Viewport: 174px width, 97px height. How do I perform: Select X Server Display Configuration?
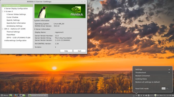pos(16,8)
